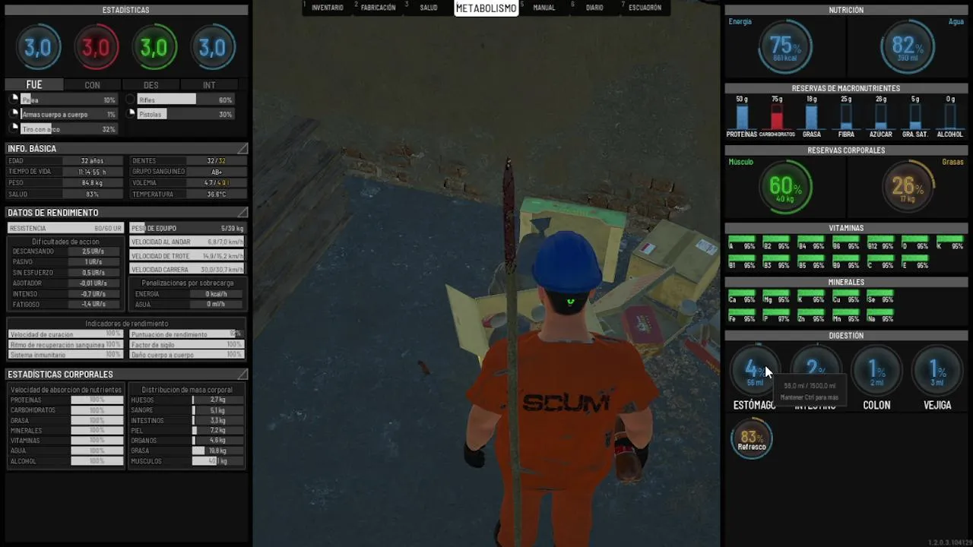Screen dimensions: 973x547
Task: Click the red Carbohidratos macronutrient bar
Action: [x=777, y=117]
